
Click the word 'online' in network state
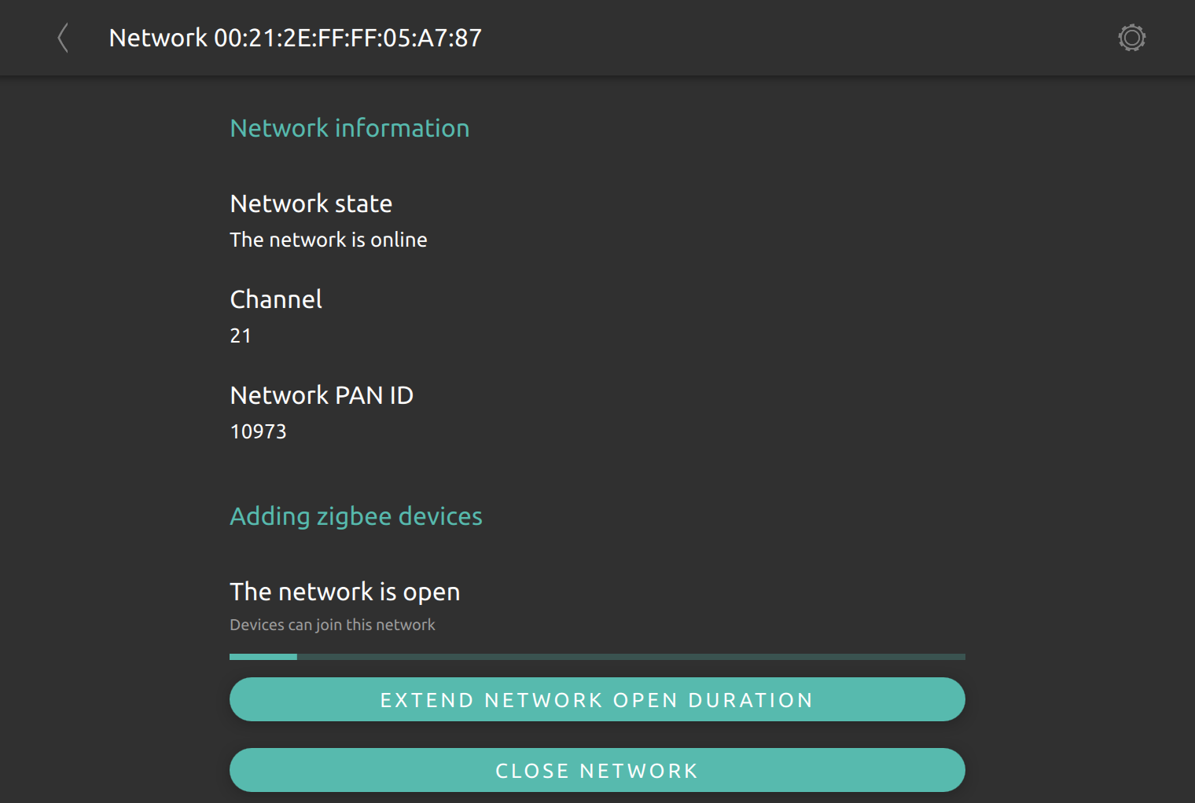[x=399, y=240]
